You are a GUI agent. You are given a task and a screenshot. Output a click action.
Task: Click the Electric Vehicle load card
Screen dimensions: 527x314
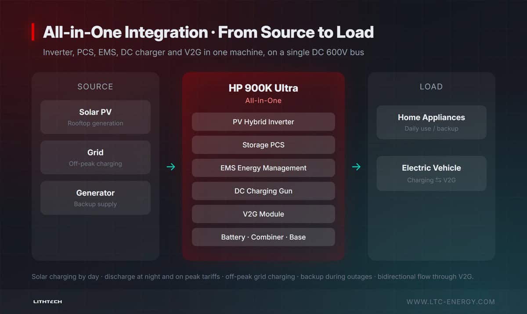pos(431,173)
